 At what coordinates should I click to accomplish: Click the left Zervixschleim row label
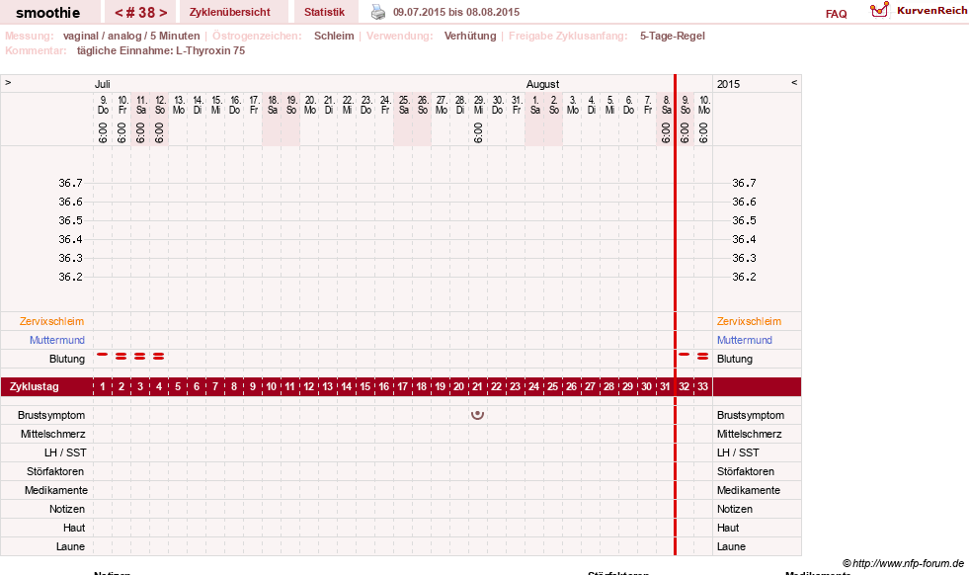pos(51,321)
